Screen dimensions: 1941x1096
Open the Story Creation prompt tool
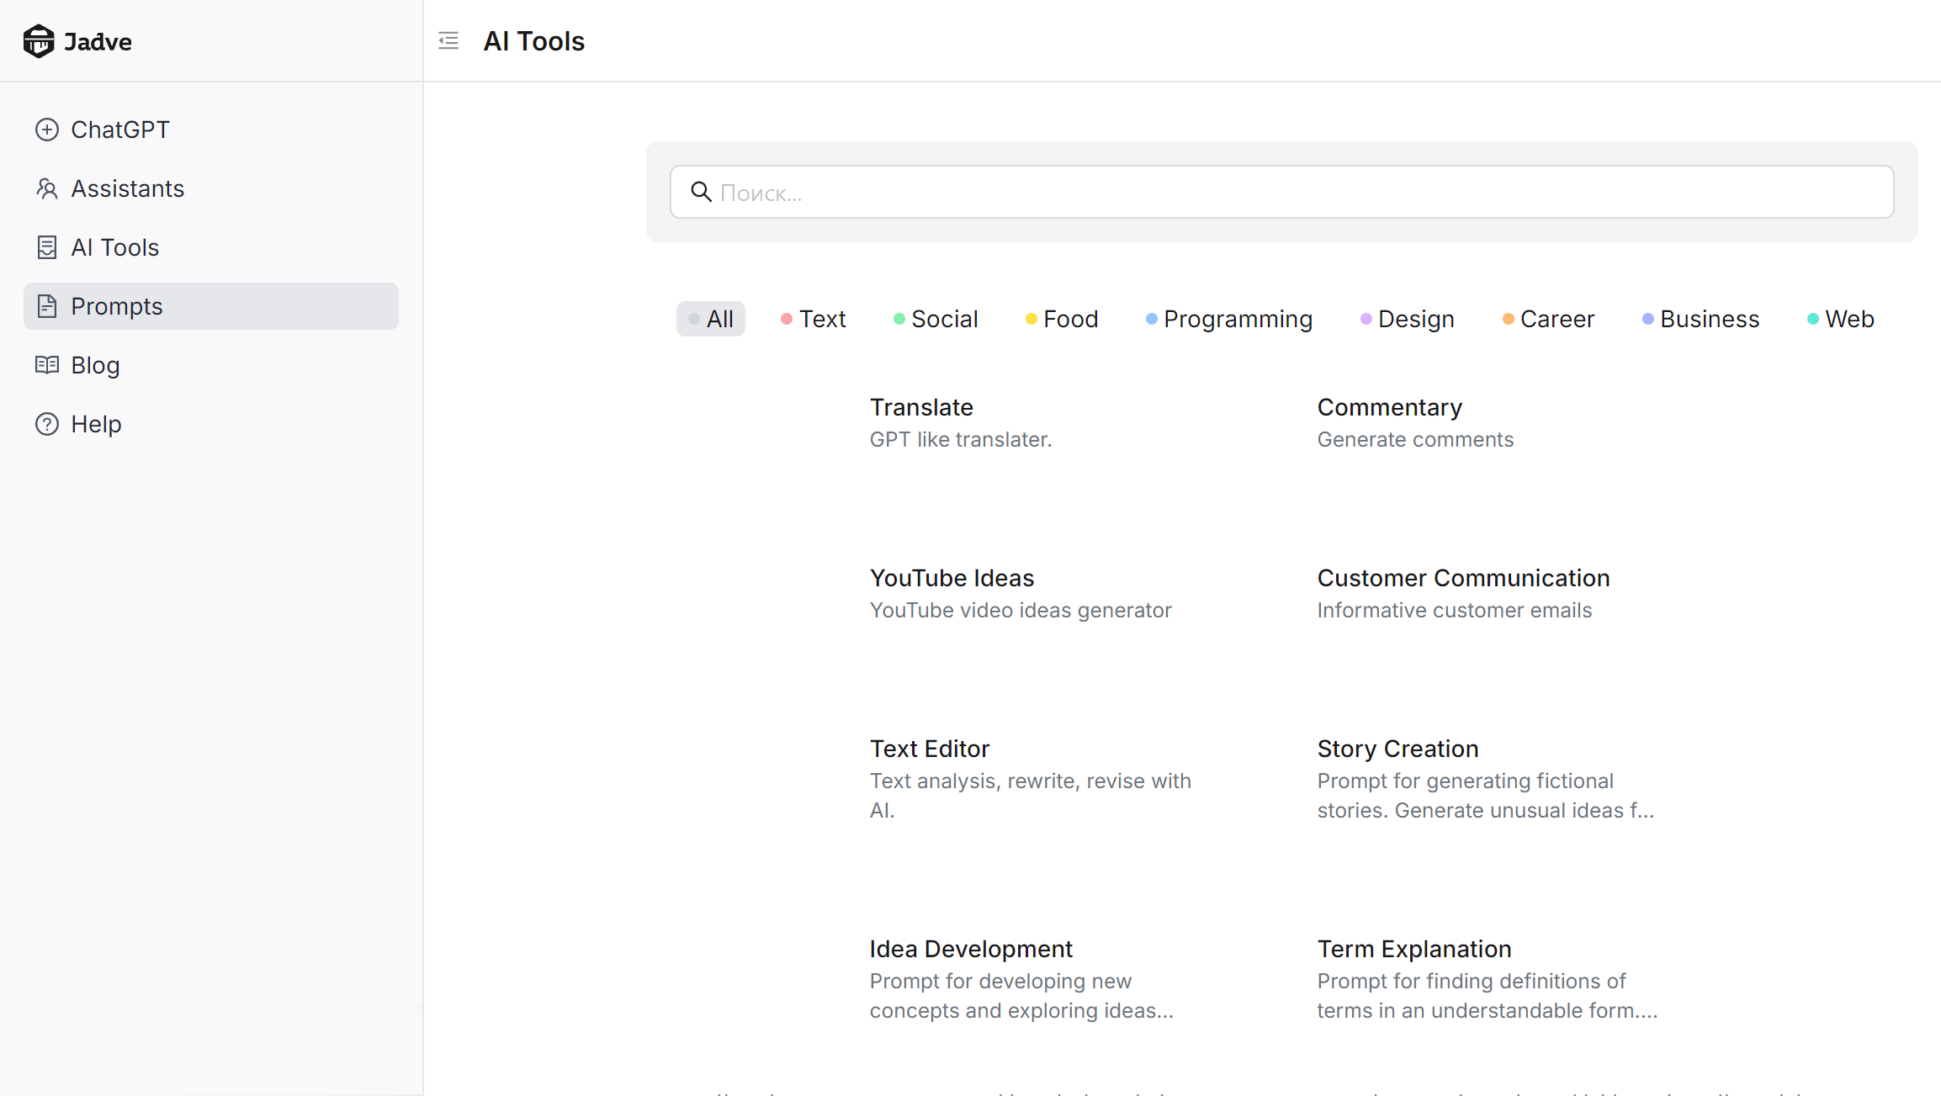point(1397,749)
